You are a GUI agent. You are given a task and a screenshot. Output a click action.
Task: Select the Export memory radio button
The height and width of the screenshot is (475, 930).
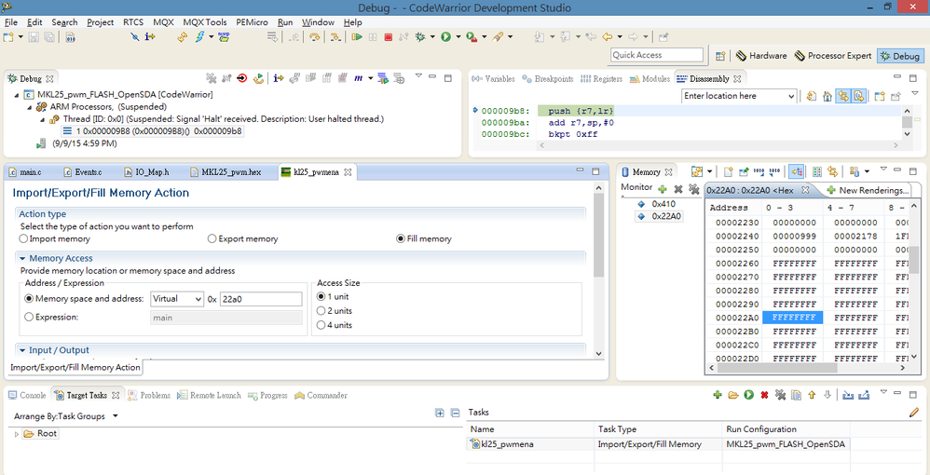pyautogui.click(x=212, y=239)
